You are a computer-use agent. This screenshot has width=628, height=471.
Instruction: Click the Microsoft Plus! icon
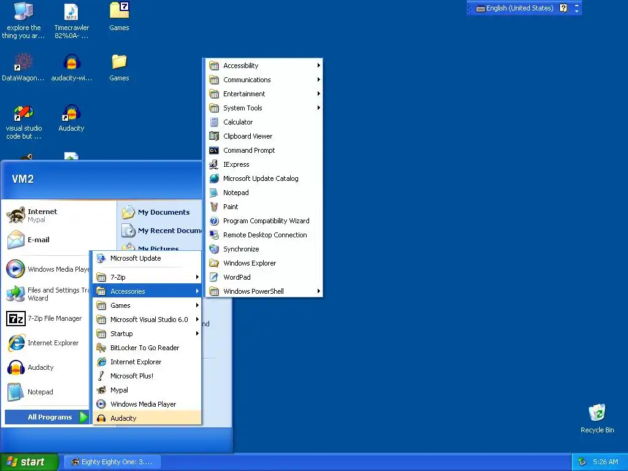click(x=101, y=376)
